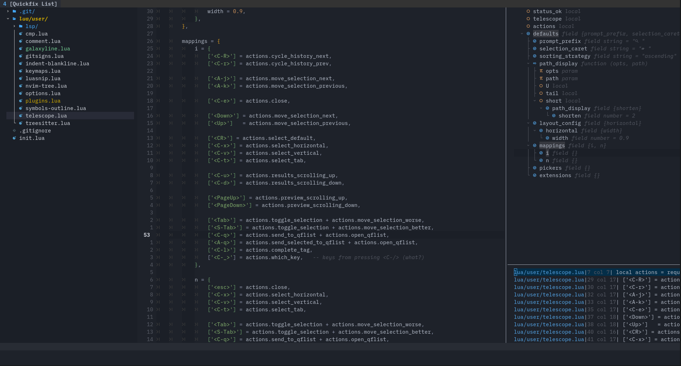
Task: Click the Lua icon beside cmp.lua
Action: [21, 34]
